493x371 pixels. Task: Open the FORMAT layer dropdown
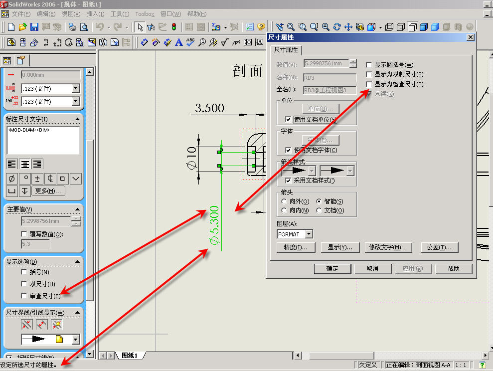tap(309, 234)
